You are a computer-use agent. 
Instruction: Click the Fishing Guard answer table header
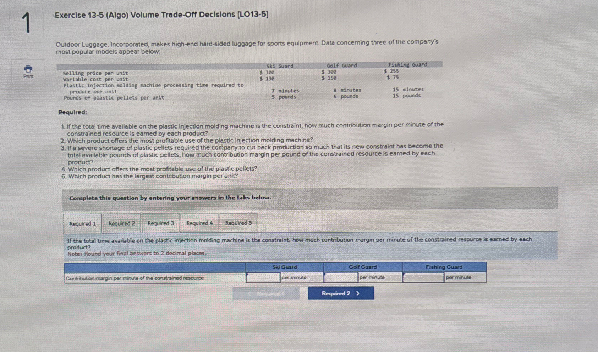pos(444,267)
